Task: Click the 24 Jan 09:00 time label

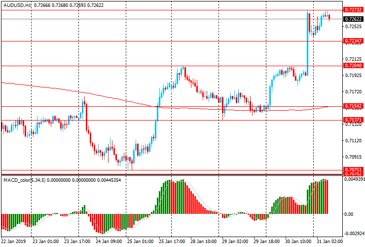Action: coord(109,242)
